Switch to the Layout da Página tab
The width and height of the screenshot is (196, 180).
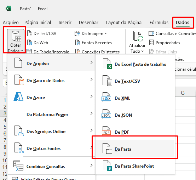click(124, 23)
